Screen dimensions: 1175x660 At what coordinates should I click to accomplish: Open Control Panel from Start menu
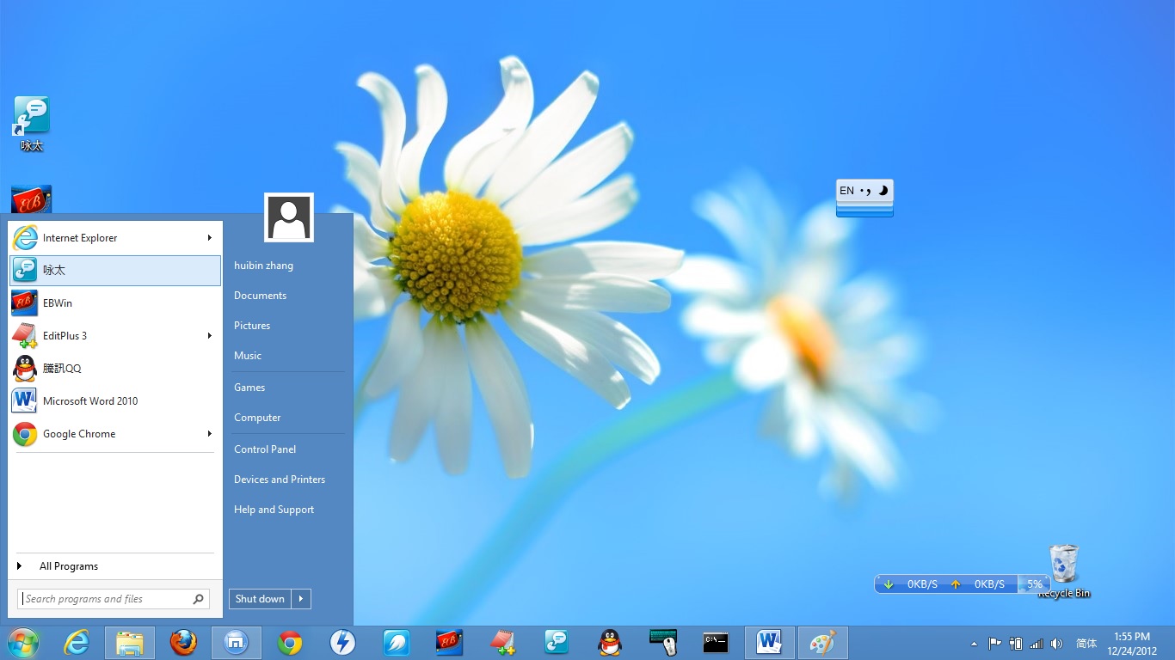coord(265,449)
